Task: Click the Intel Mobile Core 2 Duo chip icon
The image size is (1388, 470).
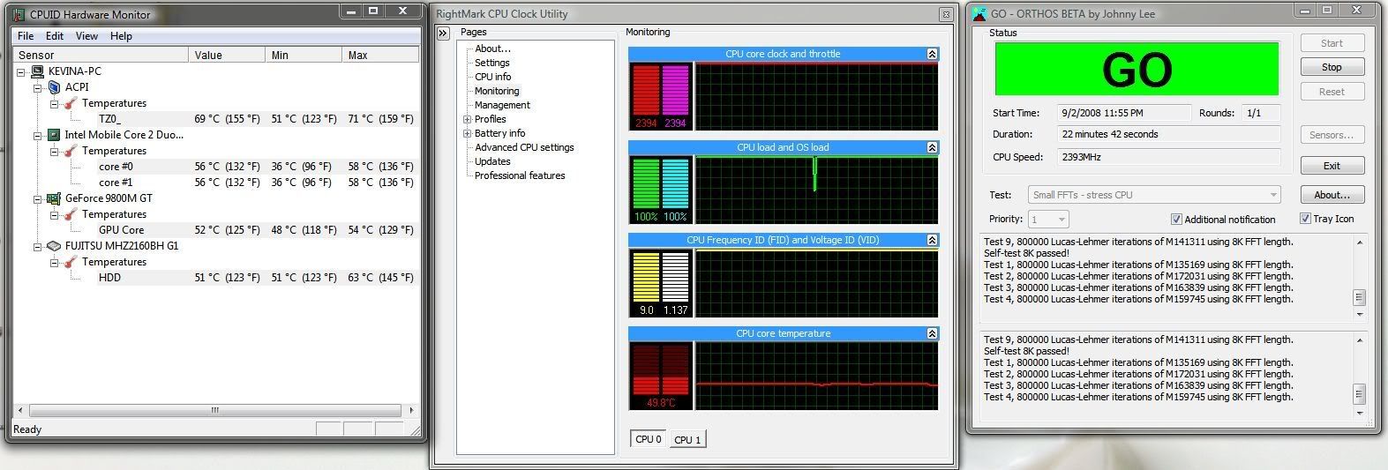Action: coord(54,135)
